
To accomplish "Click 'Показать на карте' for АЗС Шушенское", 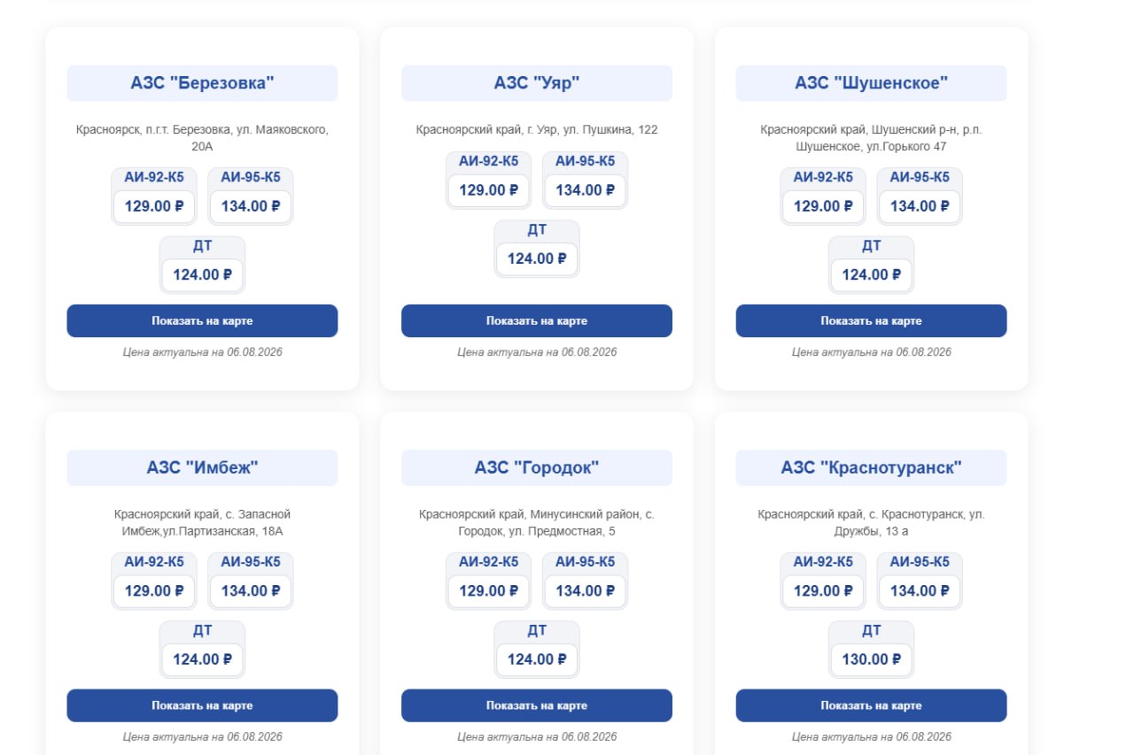I will (x=871, y=321).
